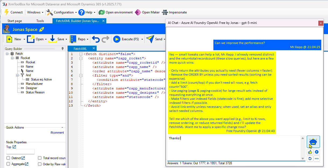The image size is (328, 168).
Task: Select the Status eq Active condition node
Action: pos(41,79)
